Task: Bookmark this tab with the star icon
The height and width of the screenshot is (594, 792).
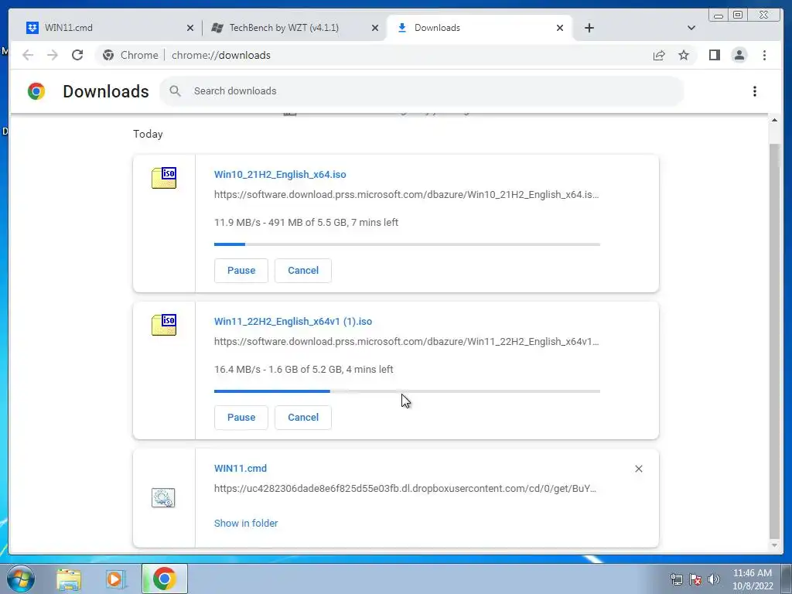Action: [x=684, y=55]
